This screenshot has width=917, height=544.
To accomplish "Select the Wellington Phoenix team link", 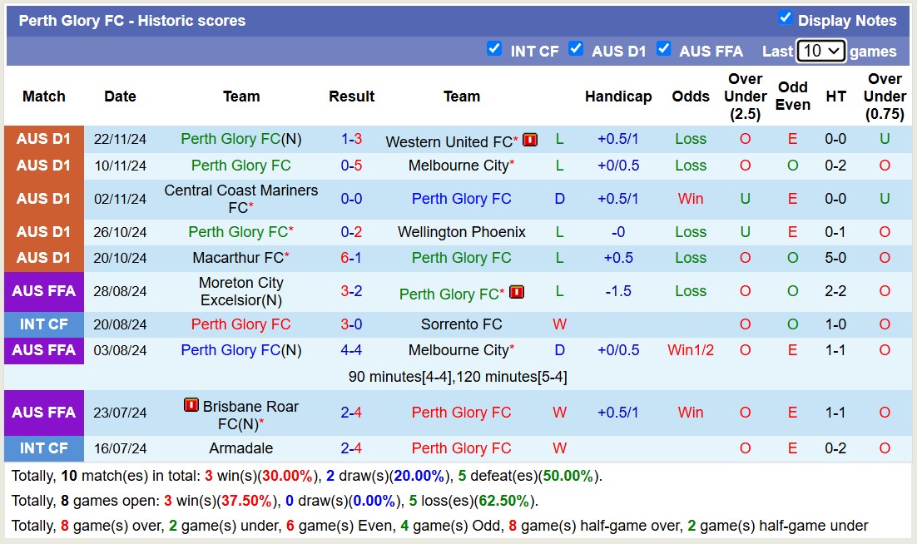I will pos(462,231).
